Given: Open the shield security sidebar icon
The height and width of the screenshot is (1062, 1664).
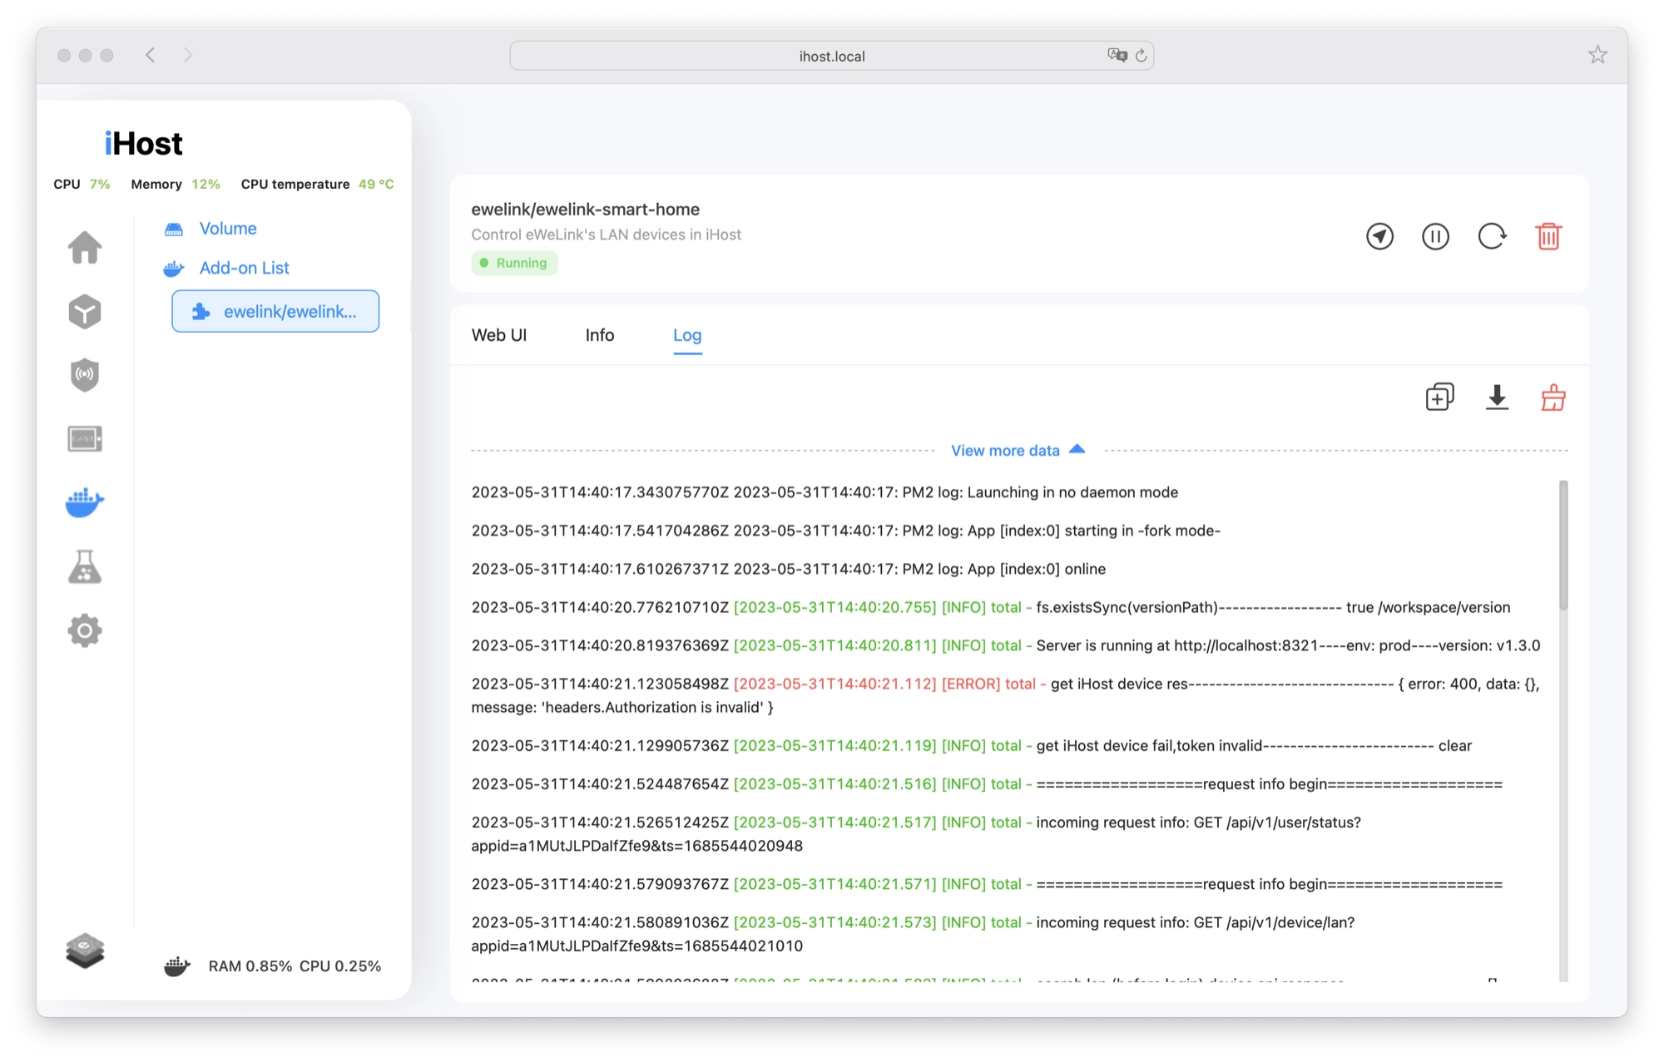Looking at the screenshot, I should click(x=85, y=375).
